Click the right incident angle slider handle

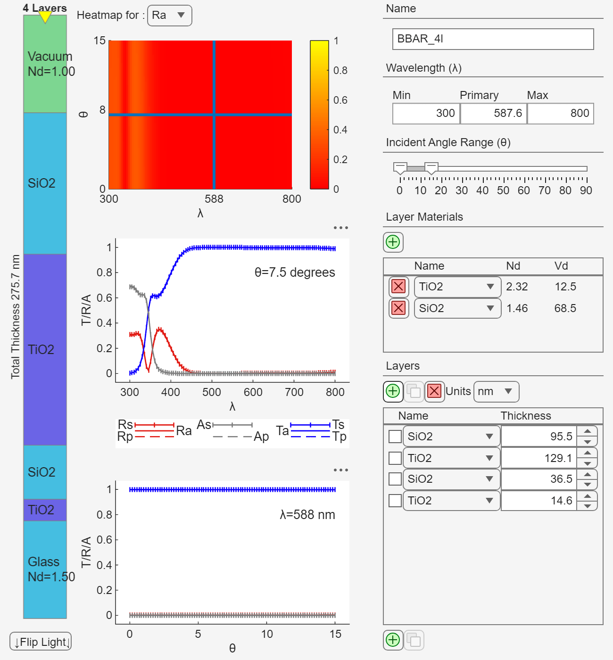[x=431, y=168]
